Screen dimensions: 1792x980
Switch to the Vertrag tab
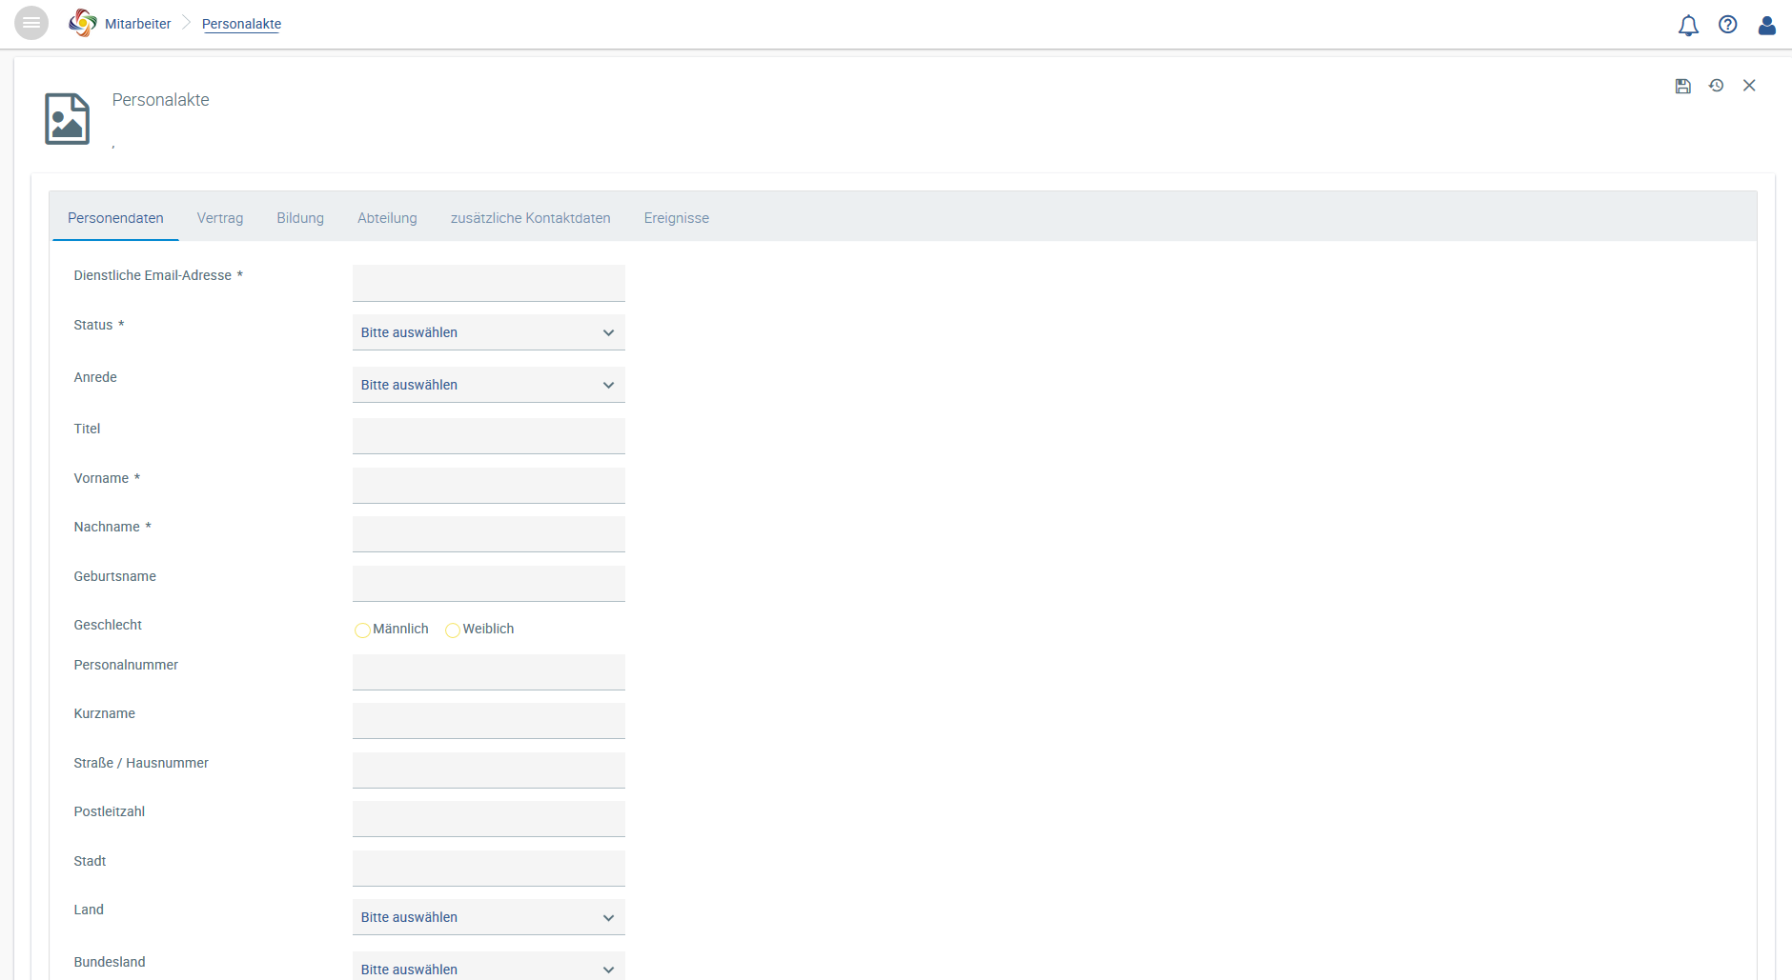[x=220, y=218]
